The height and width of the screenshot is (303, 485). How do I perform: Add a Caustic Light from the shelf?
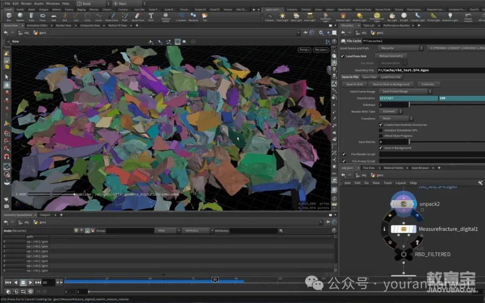(418, 17)
